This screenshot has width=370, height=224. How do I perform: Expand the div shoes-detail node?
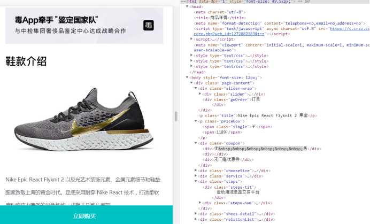click(196, 214)
